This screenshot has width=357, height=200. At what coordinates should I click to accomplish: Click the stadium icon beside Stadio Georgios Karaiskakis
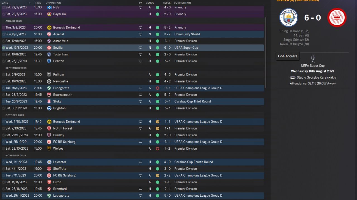[x=293, y=77]
